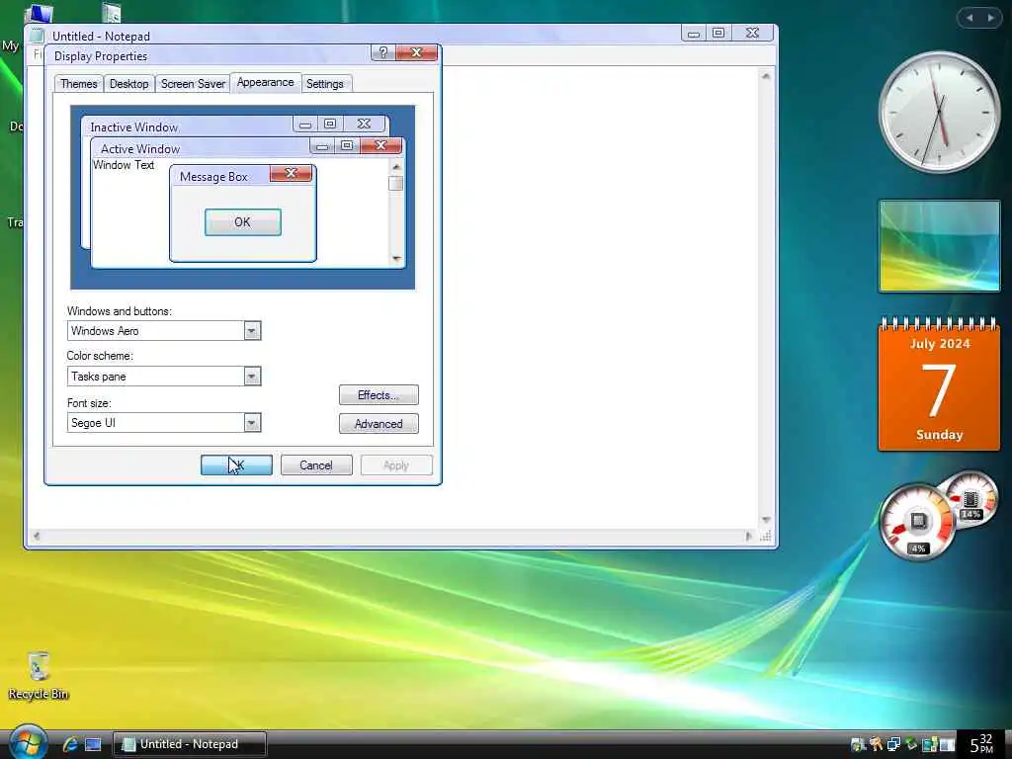Click the Window Text preview label
The height and width of the screenshot is (759, 1012).
[x=124, y=165]
